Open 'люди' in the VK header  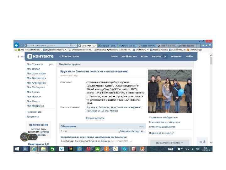pyautogui.click(x=114, y=56)
